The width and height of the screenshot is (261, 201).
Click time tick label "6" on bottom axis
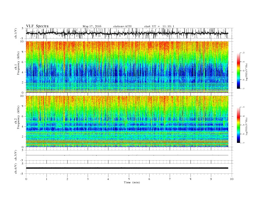[149, 179]
